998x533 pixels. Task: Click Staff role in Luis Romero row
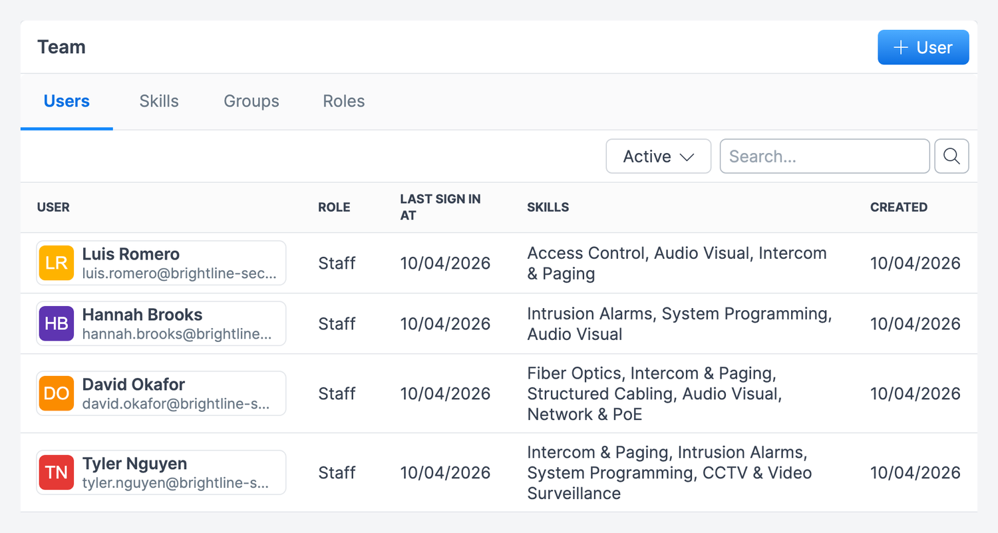[337, 263]
